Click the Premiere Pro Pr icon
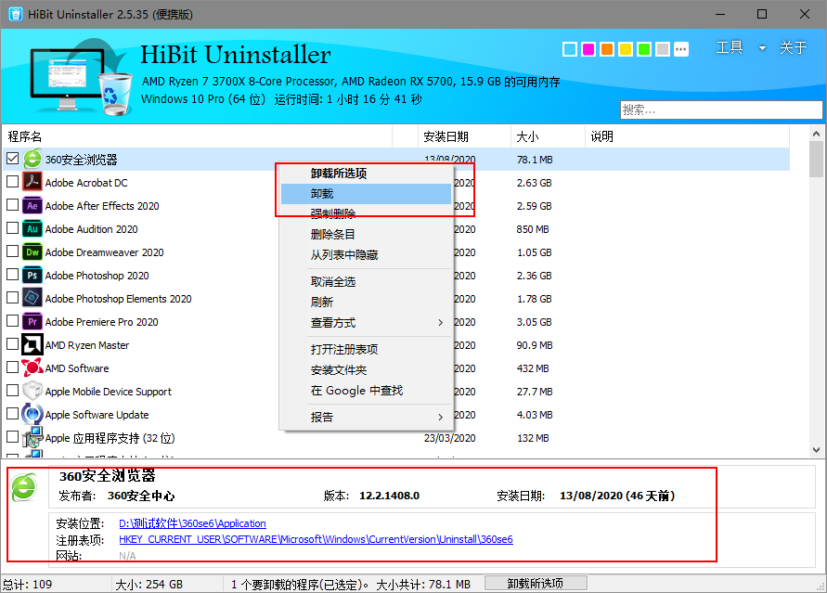This screenshot has width=827, height=593. [x=32, y=322]
